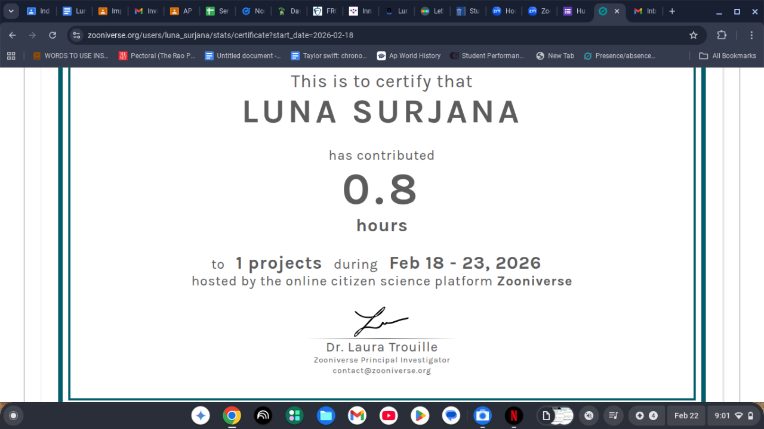
Task: Open the 'Ap World History' bookmark
Action: click(409, 56)
